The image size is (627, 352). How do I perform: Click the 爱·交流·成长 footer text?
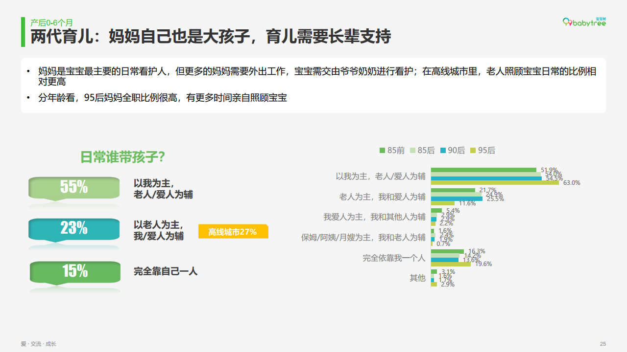coord(38,344)
